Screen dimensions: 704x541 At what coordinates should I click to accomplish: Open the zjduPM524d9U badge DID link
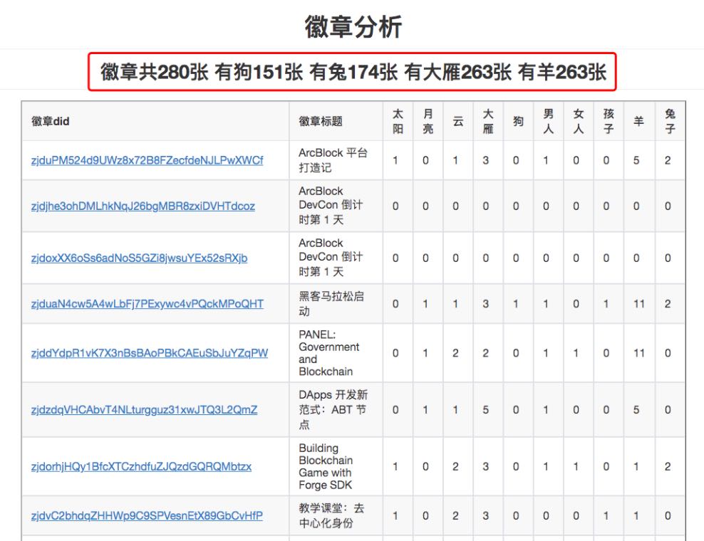point(147,160)
